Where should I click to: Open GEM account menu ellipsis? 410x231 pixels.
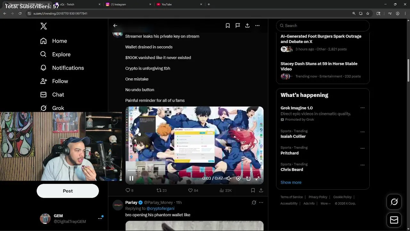(x=100, y=218)
